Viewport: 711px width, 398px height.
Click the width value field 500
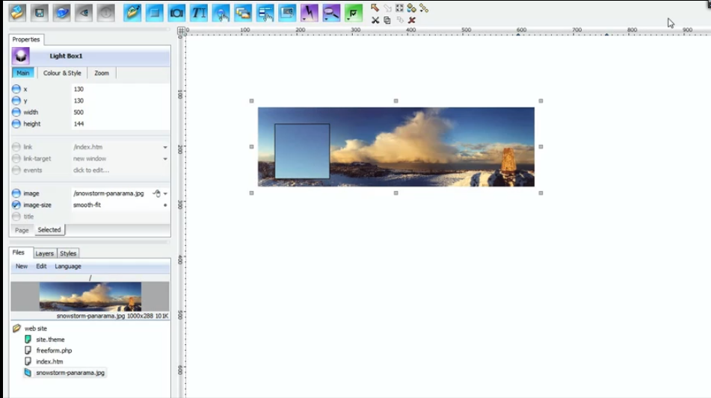coord(120,112)
